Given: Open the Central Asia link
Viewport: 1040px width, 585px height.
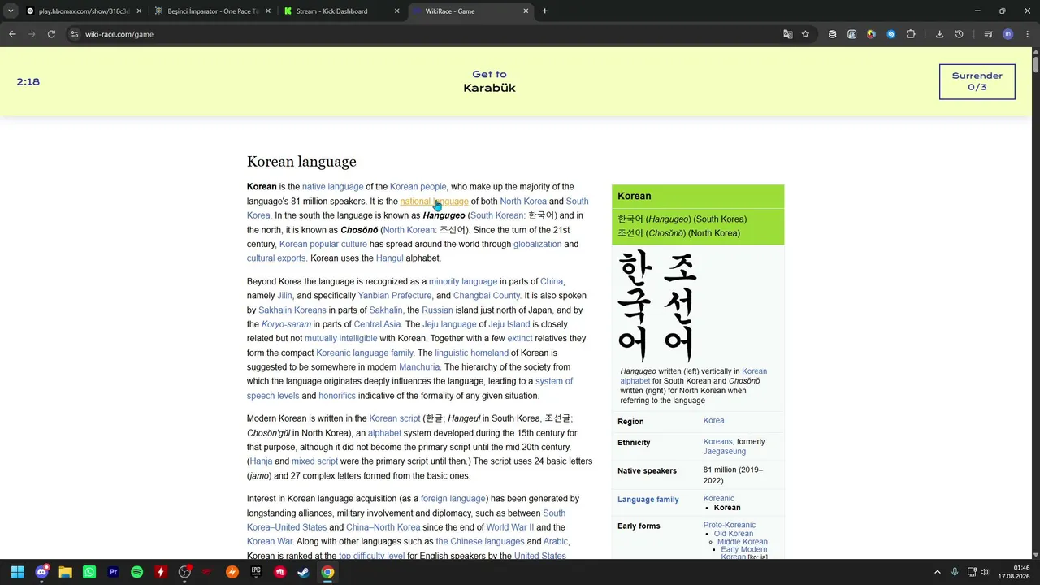Looking at the screenshot, I should point(377,324).
